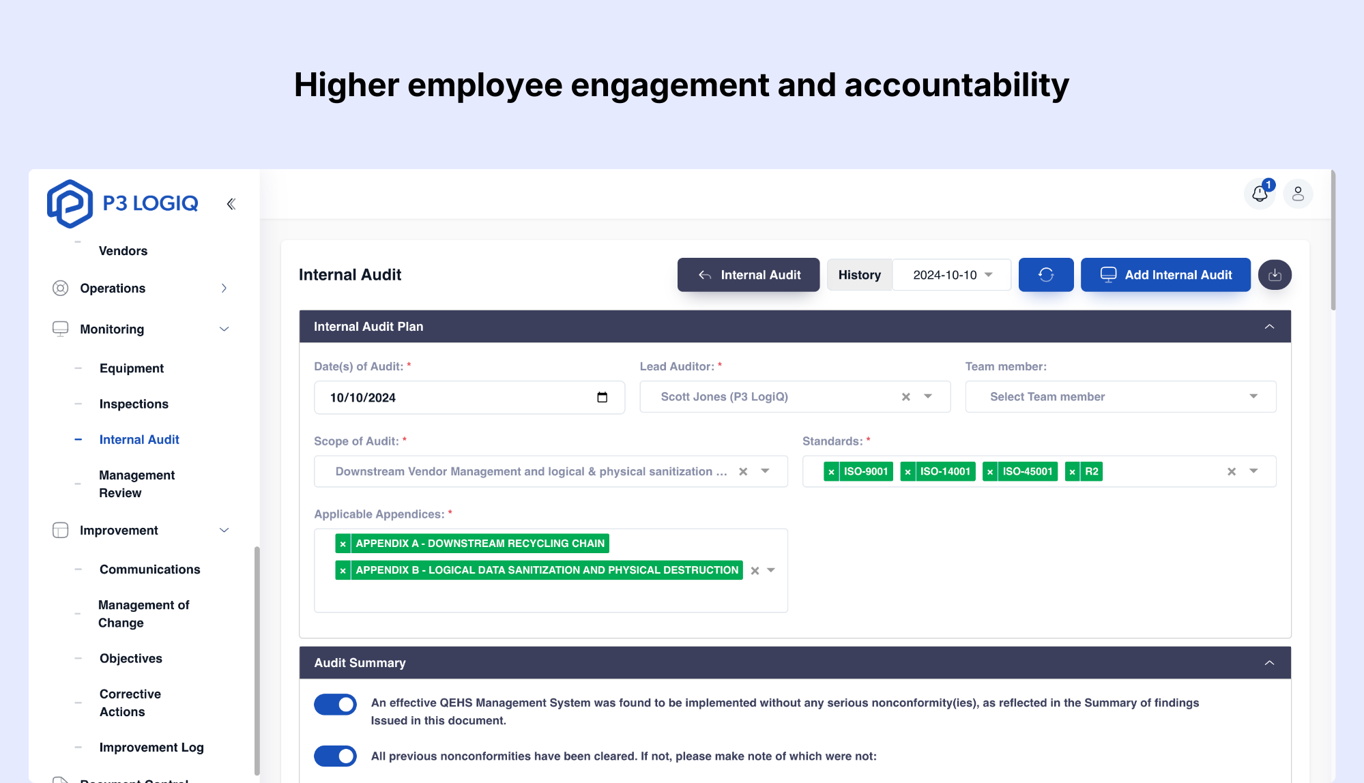Click the Monitoring sidebar icon

61,329
